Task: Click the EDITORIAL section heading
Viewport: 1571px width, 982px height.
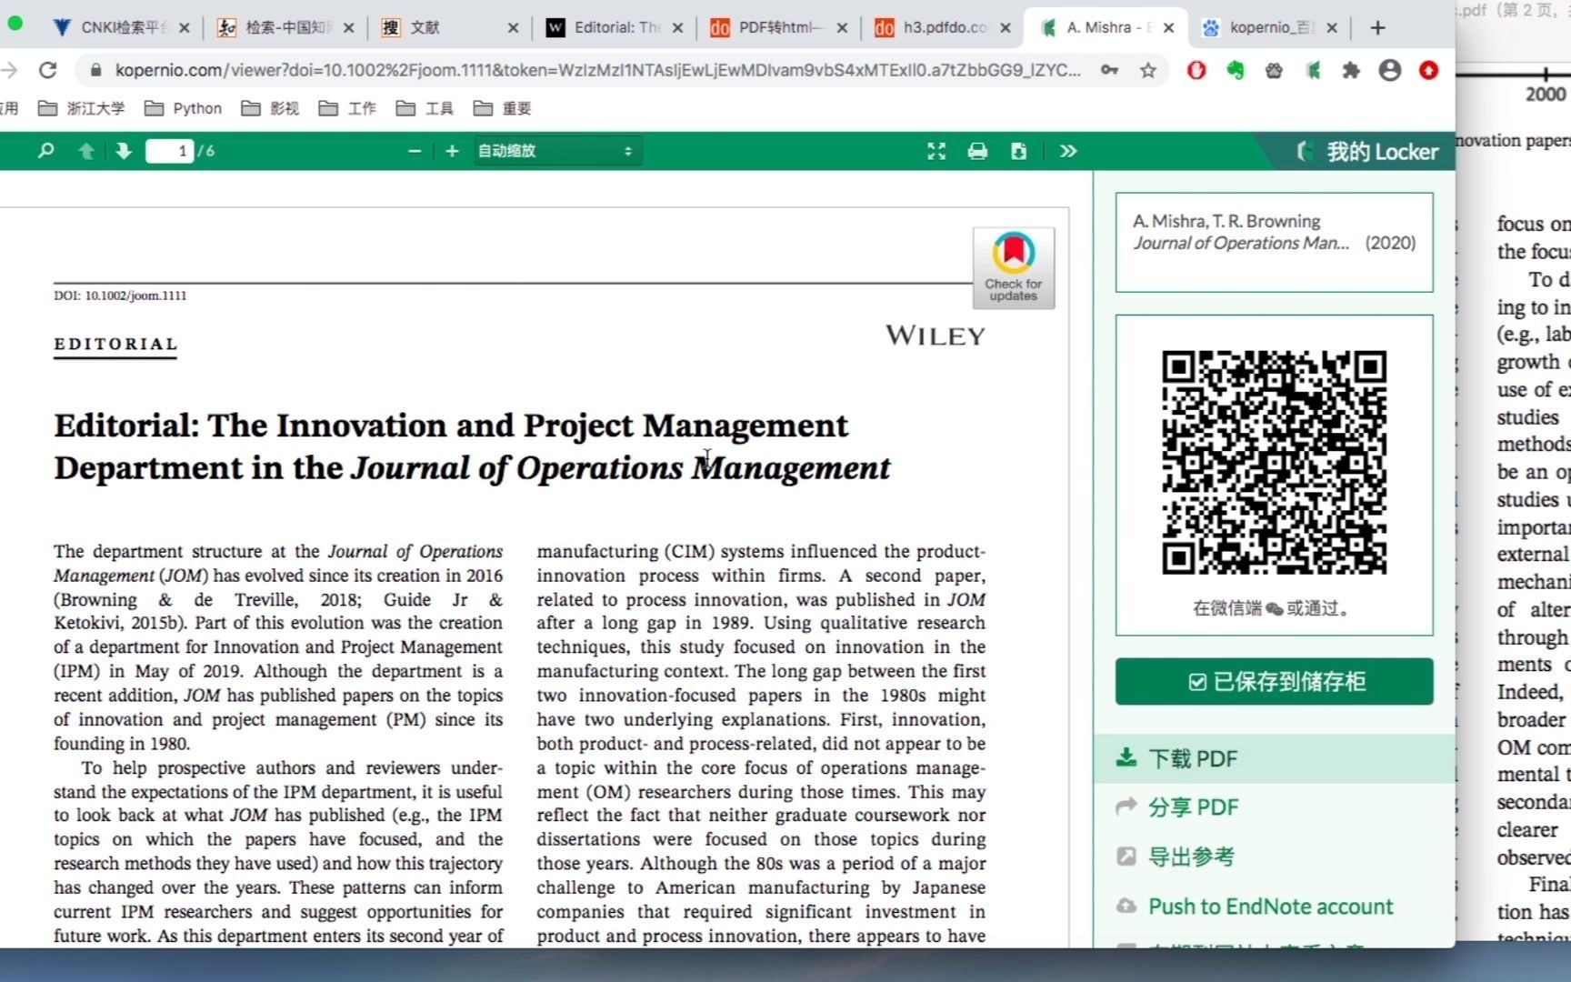Action: (115, 344)
